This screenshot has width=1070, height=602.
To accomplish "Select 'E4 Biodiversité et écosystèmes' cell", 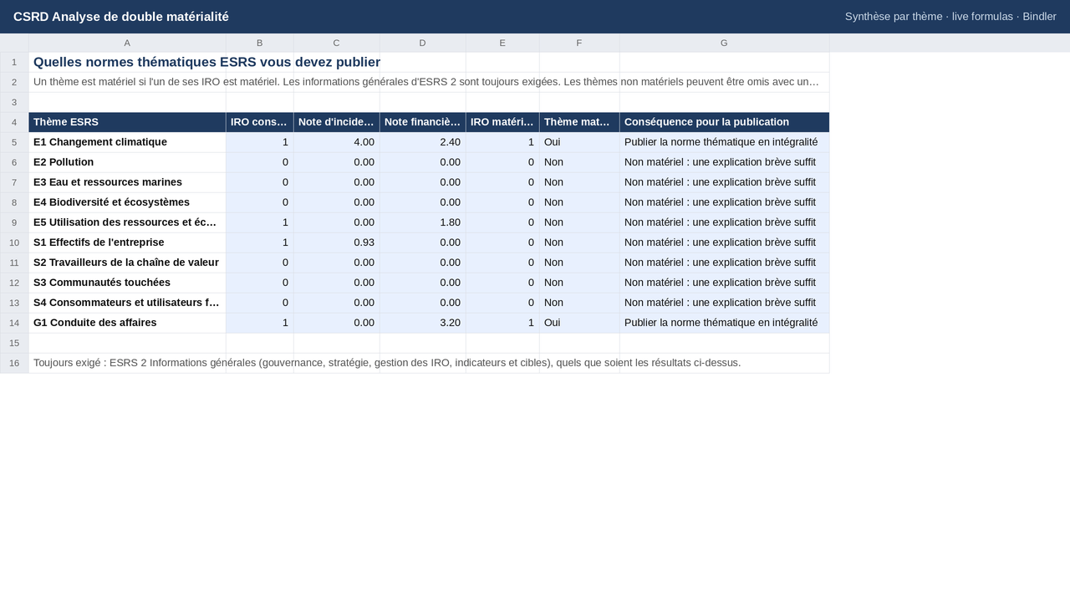I will (127, 202).
